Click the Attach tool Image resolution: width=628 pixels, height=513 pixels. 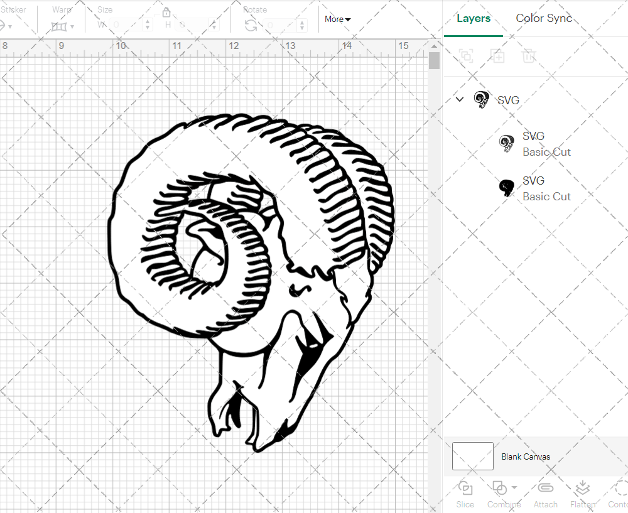(545, 495)
